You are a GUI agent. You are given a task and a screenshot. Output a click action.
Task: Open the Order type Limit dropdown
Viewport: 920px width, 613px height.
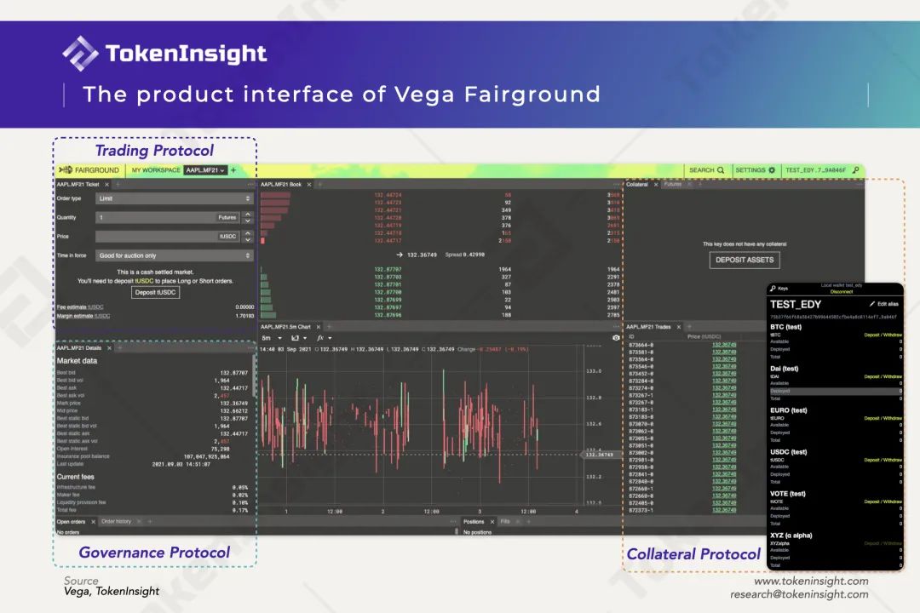click(175, 198)
